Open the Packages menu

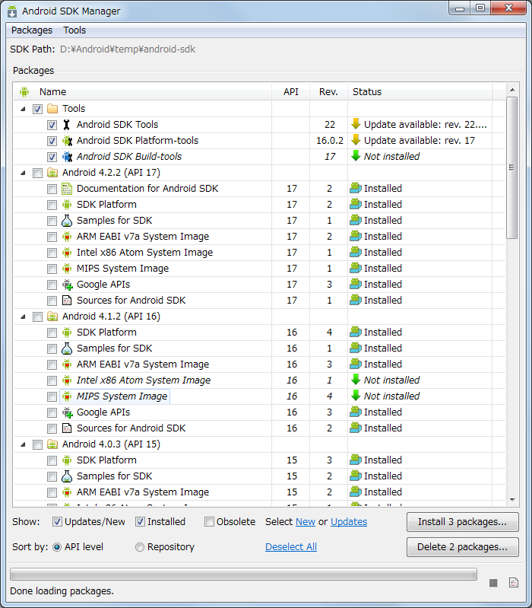tap(32, 30)
